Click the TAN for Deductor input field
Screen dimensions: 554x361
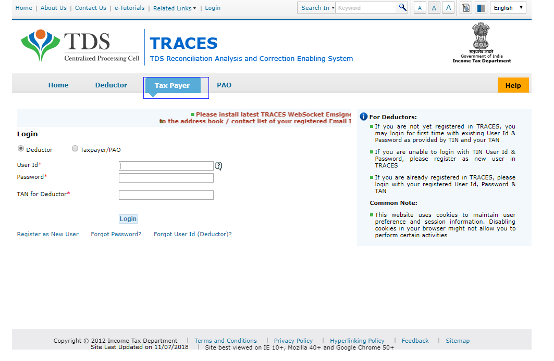pyautogui.click(x=166, y=195)
